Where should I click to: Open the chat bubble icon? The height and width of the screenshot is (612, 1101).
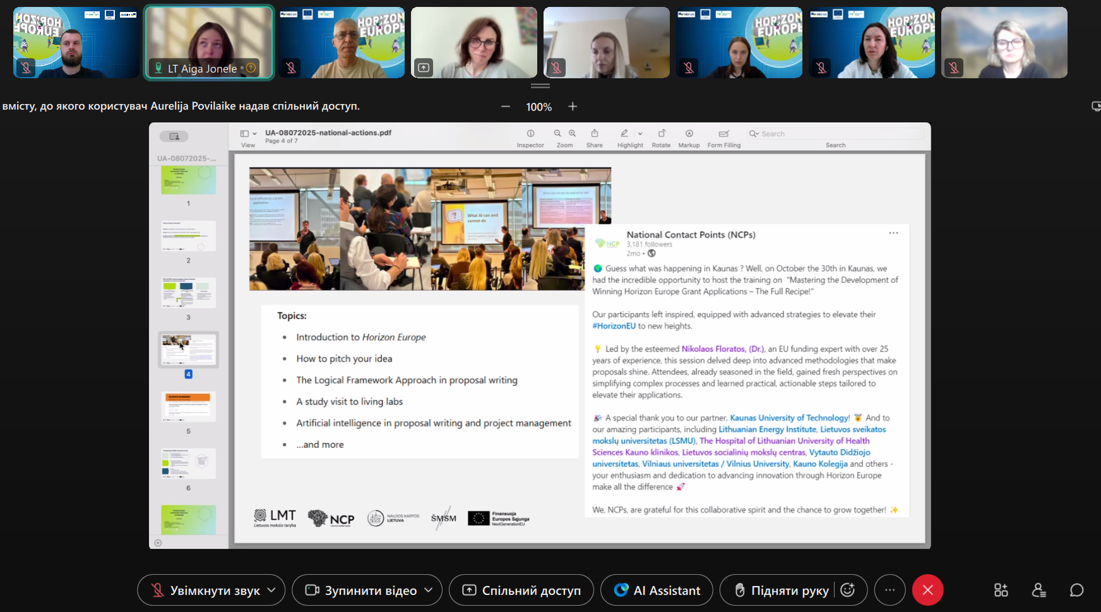click(x=1077, y=591)
